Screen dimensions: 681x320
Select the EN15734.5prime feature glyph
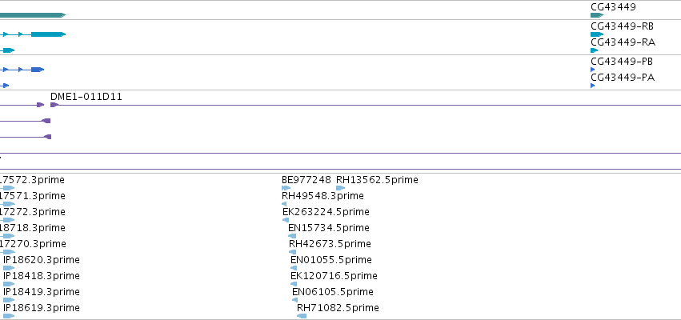(292, 236)
